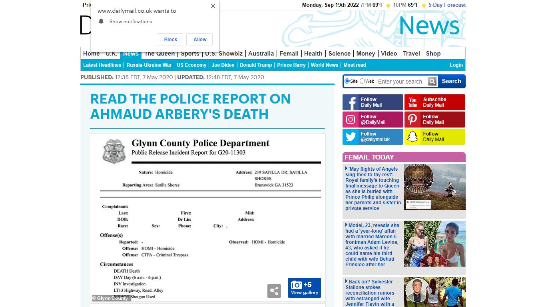Open the Royal family message article thumbnail

point(435,187)
